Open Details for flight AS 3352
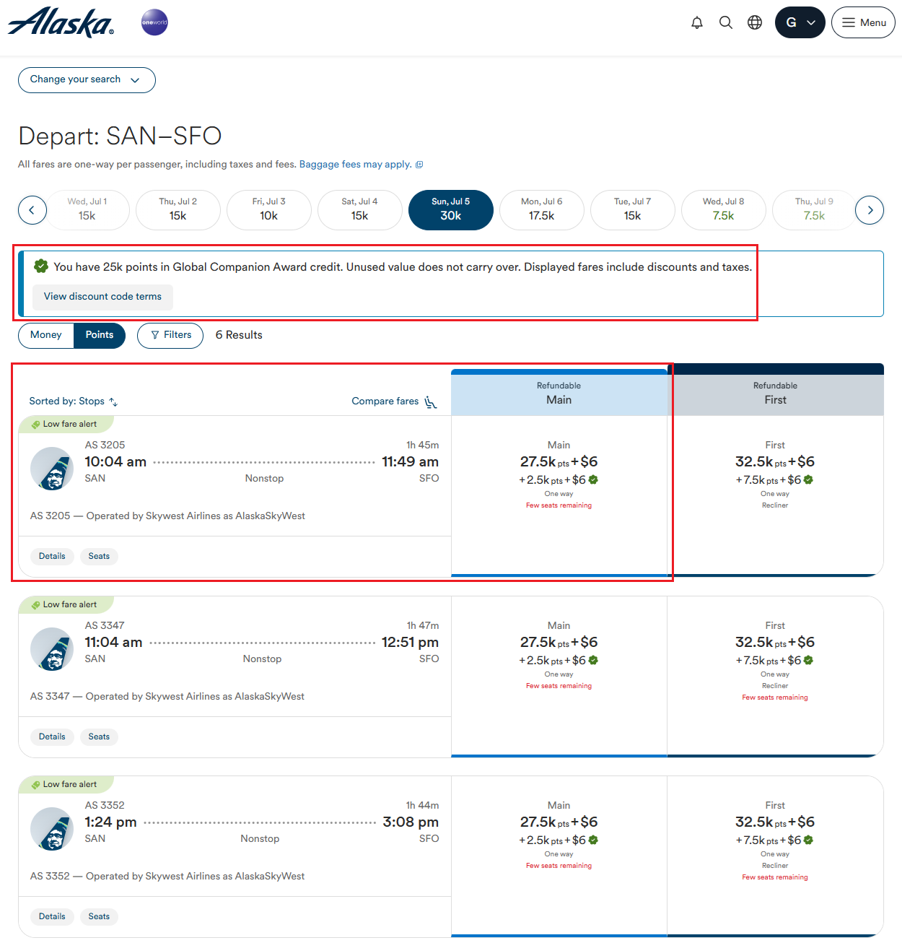902x943 pixels. (x=52, y=916)
